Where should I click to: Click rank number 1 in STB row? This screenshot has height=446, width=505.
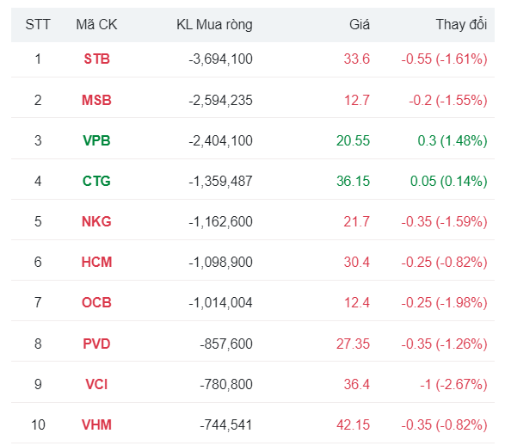[38, 59]
